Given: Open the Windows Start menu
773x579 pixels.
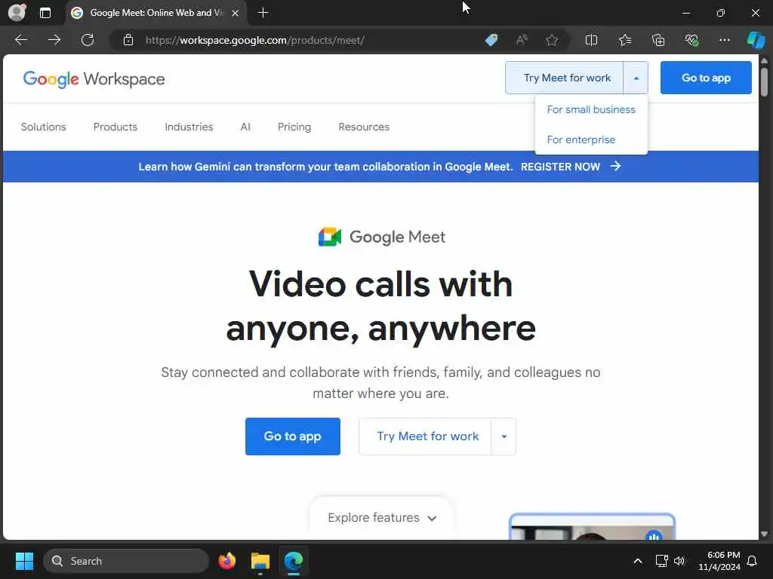Looking at the screenshot, I should tap(24, 561).
